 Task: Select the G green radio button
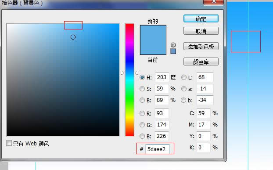(142, 125)
